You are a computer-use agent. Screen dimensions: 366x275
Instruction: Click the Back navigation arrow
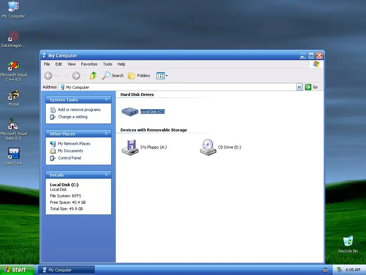point(48,76)
